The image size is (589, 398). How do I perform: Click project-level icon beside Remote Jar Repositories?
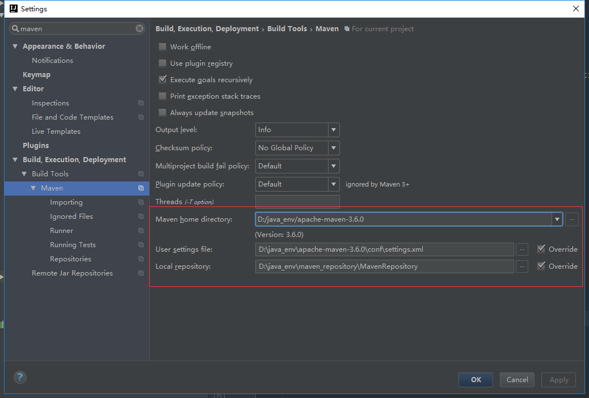point(141,273)
